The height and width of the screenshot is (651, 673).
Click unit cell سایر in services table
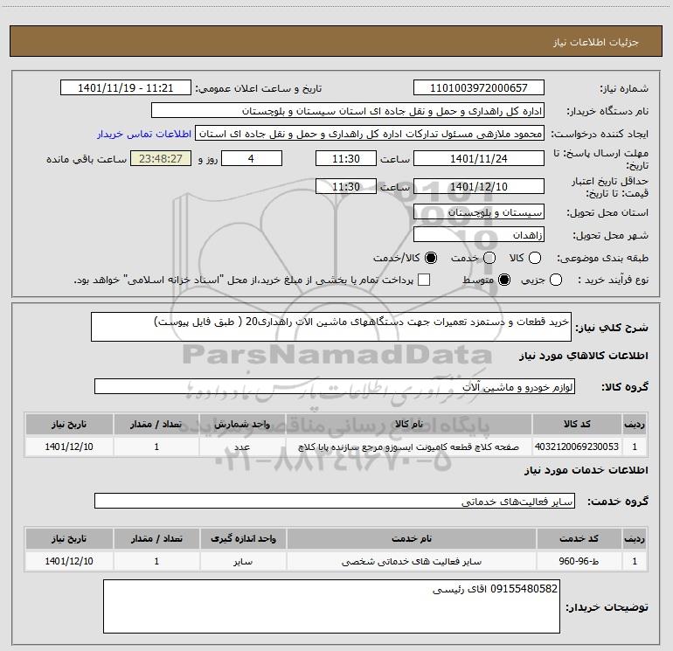[243, 561]
